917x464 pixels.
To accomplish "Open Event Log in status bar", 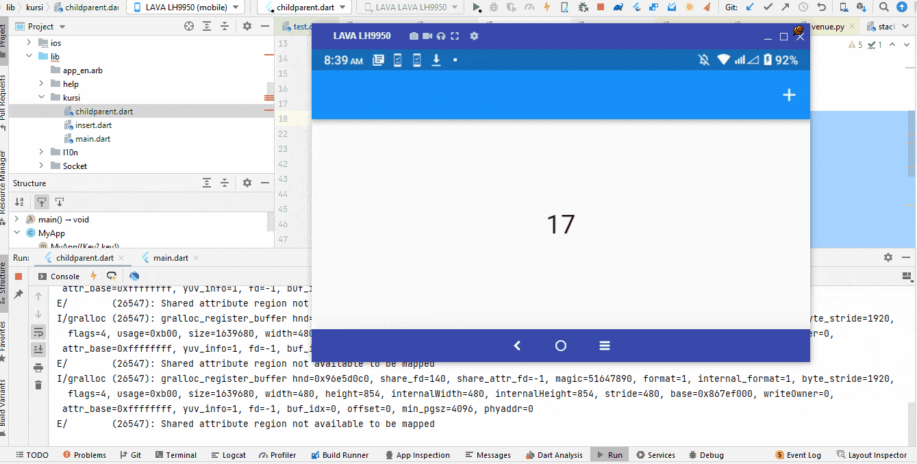I will (x=798, y=455).
